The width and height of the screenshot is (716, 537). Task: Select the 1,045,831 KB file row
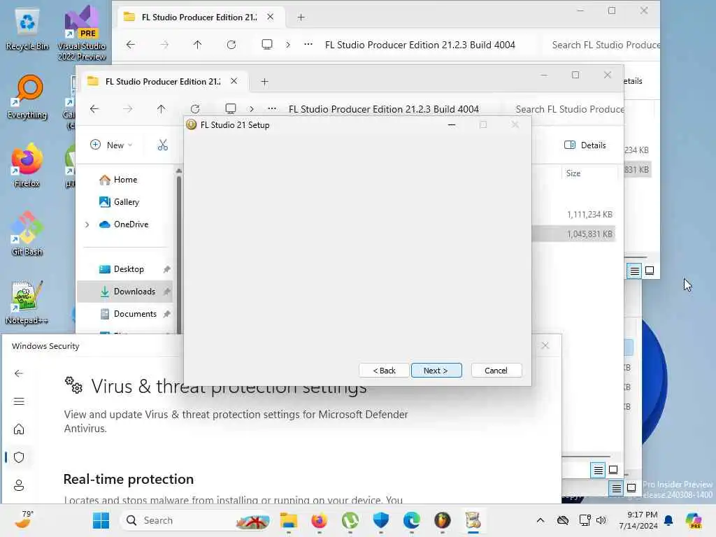tap(573, 234)
